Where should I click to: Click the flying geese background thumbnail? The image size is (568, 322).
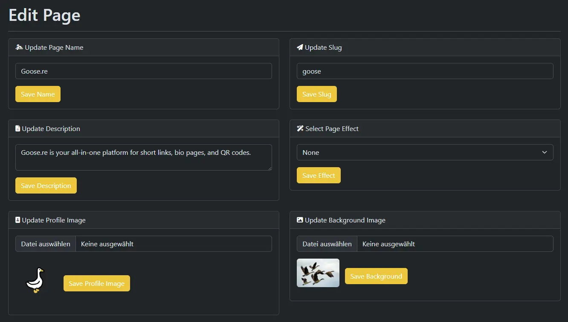318,273
